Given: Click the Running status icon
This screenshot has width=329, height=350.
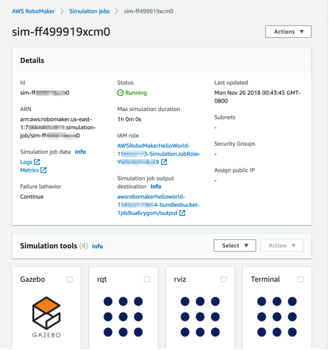Looking at the screenshot, I should click(120, 93).
